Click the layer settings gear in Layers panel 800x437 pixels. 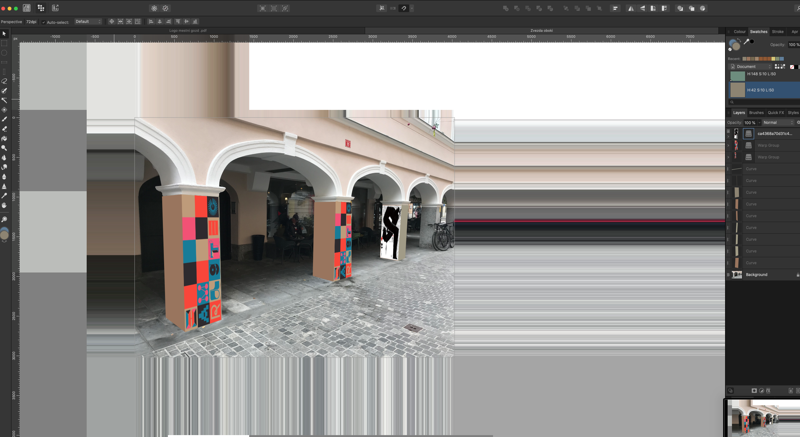798,122
